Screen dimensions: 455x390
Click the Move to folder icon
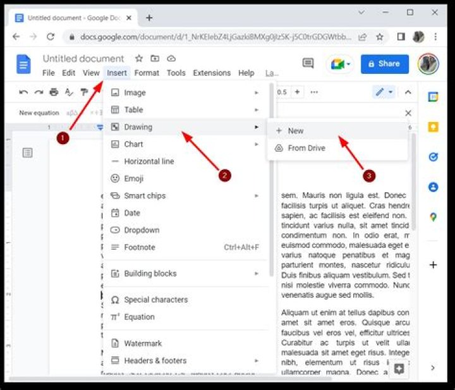click(x=155, y=58)
